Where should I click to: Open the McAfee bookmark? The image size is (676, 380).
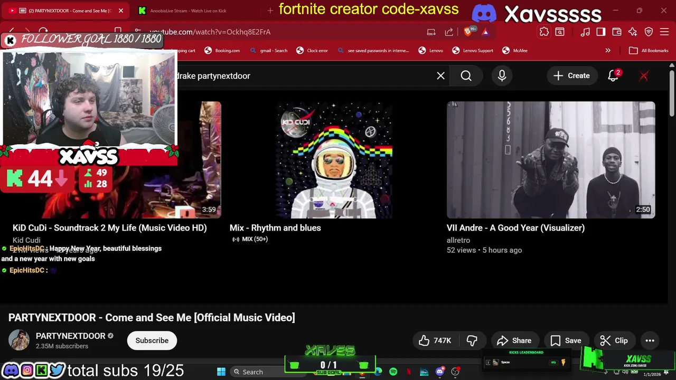[x=515, y=51]
